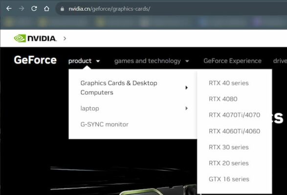This screenshot has width=287, height=195.
Task: Click the browser forward arrow
Action: point(22,8)
